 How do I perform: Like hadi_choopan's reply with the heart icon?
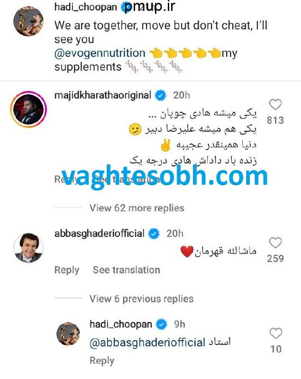[x=275, y=334]
